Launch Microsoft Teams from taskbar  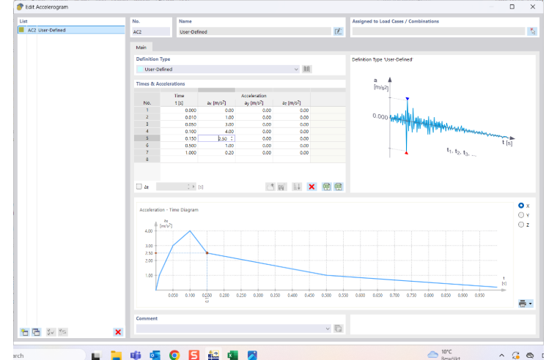pyautogui.click(x=136, y=355)
